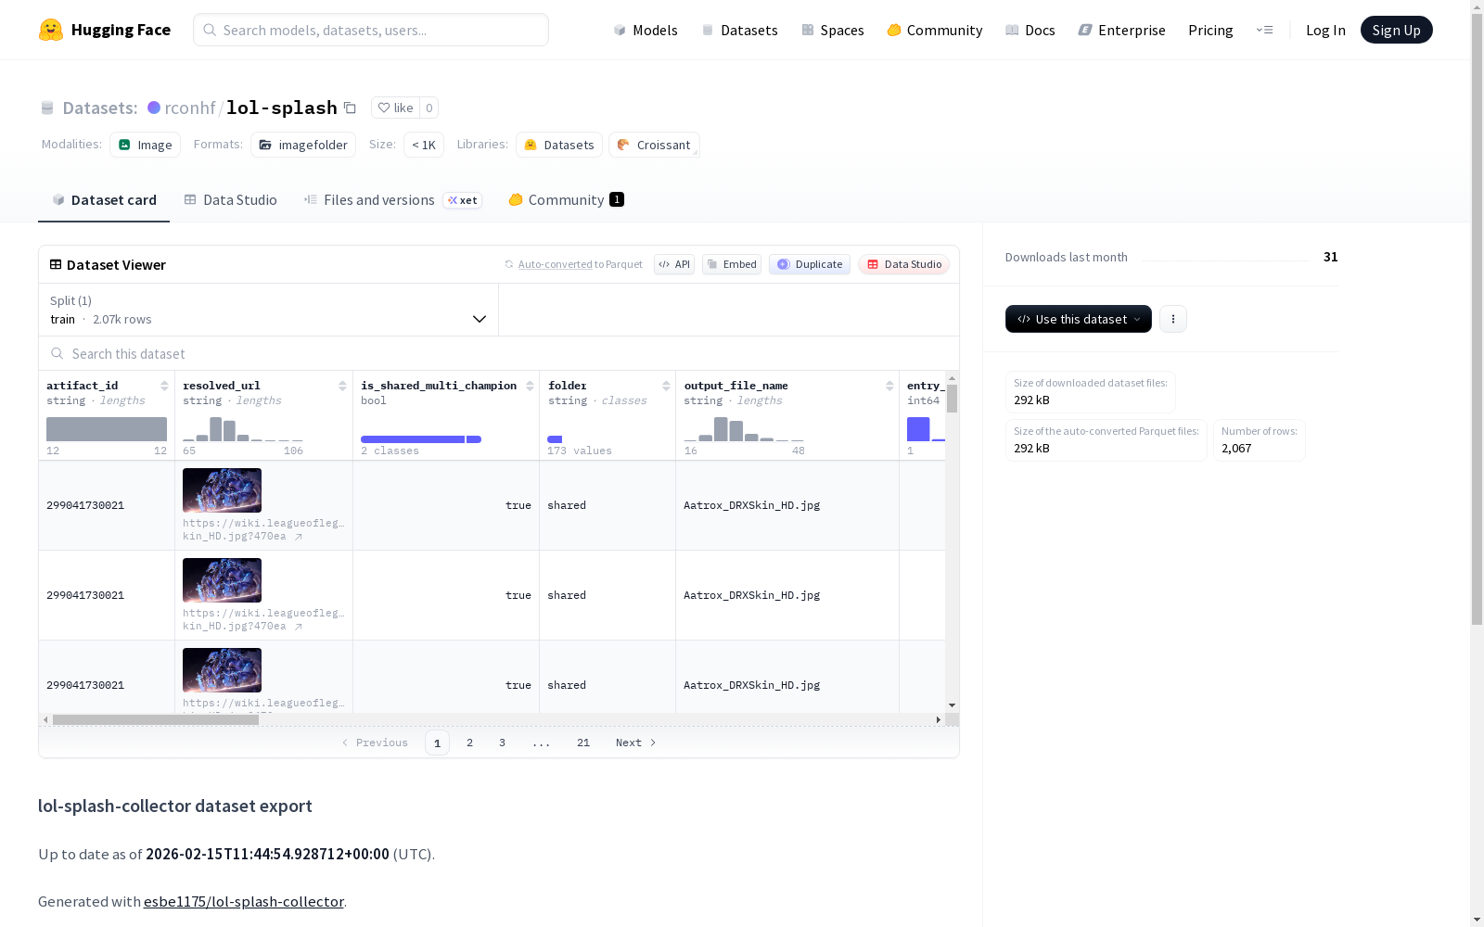Go to Community in the top navigation
Viewport: 1484px width, 927px height.
coord(935,31)
